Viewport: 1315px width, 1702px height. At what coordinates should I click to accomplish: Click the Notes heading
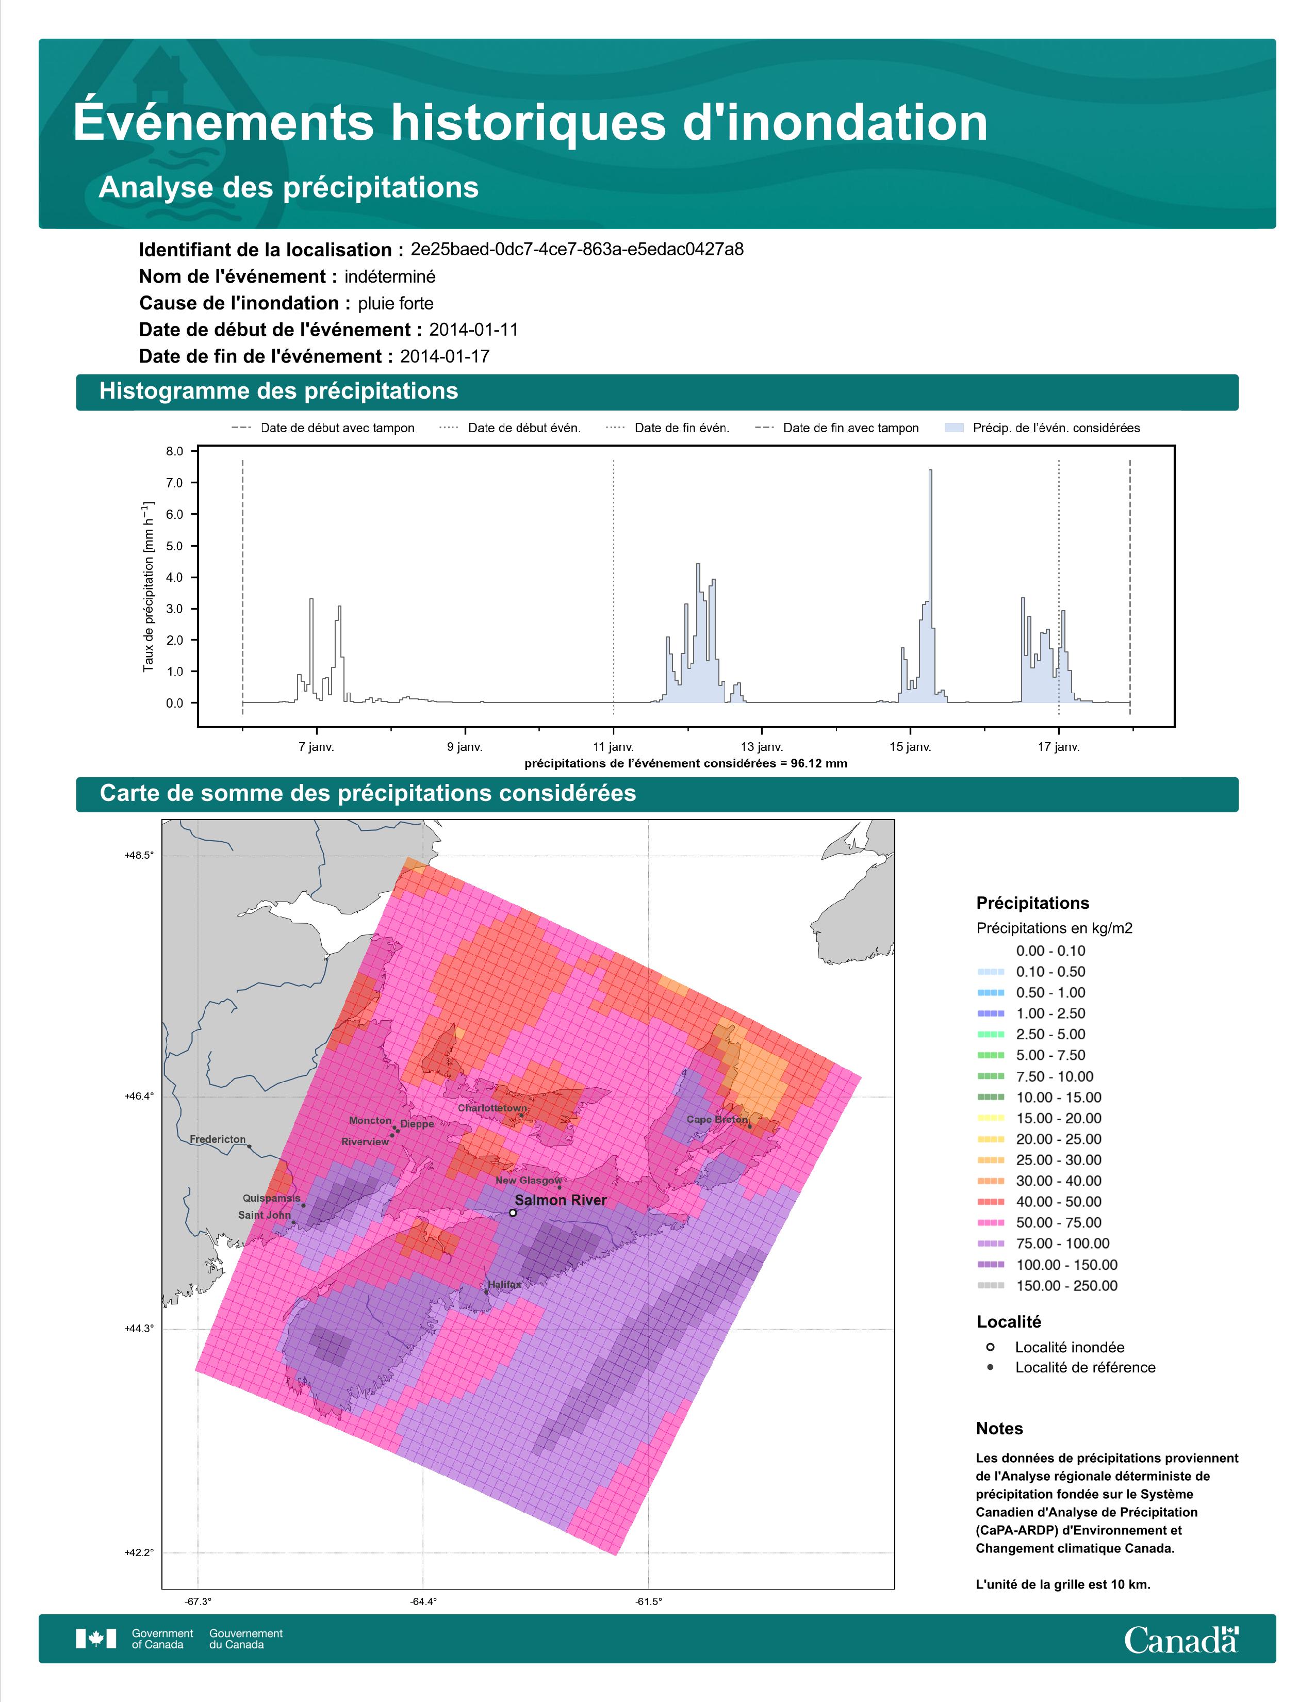pos(999,1429)
